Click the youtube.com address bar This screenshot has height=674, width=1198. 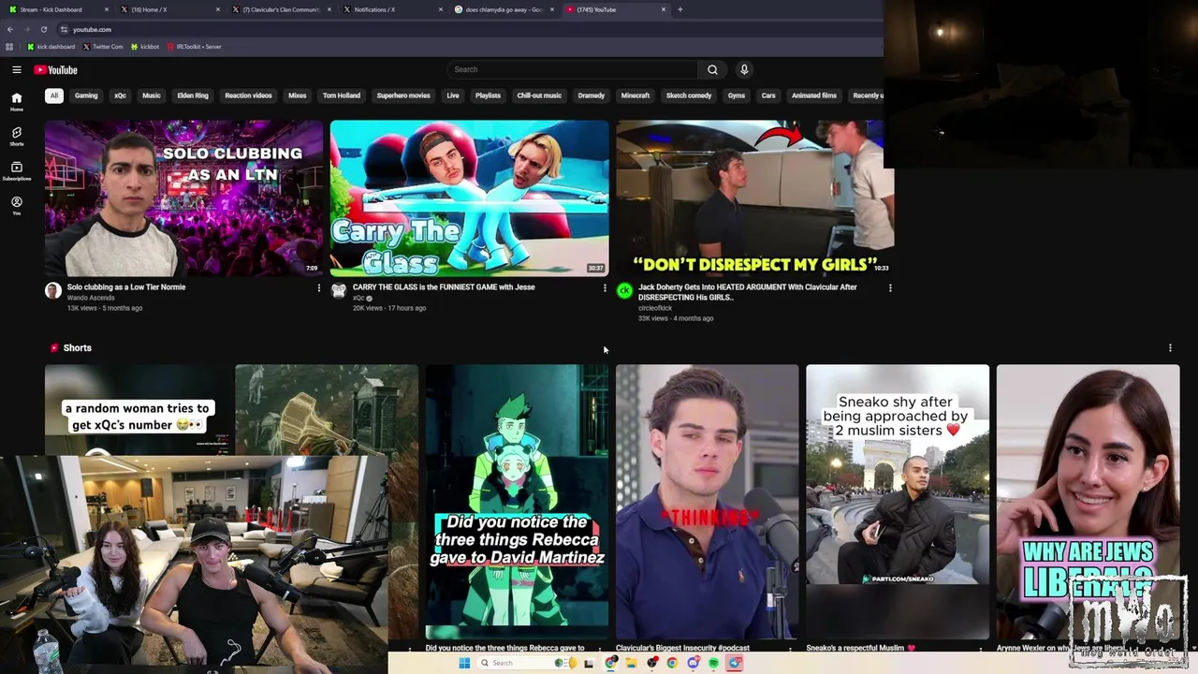(468, 29)
